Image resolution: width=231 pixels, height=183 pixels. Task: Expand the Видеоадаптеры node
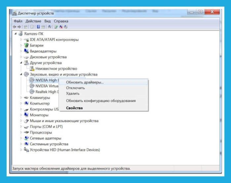coord(21,51)
